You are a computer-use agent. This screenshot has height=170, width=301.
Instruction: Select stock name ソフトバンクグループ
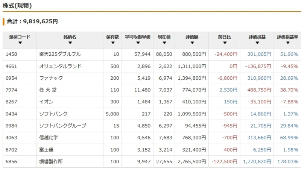click(63, 126)
